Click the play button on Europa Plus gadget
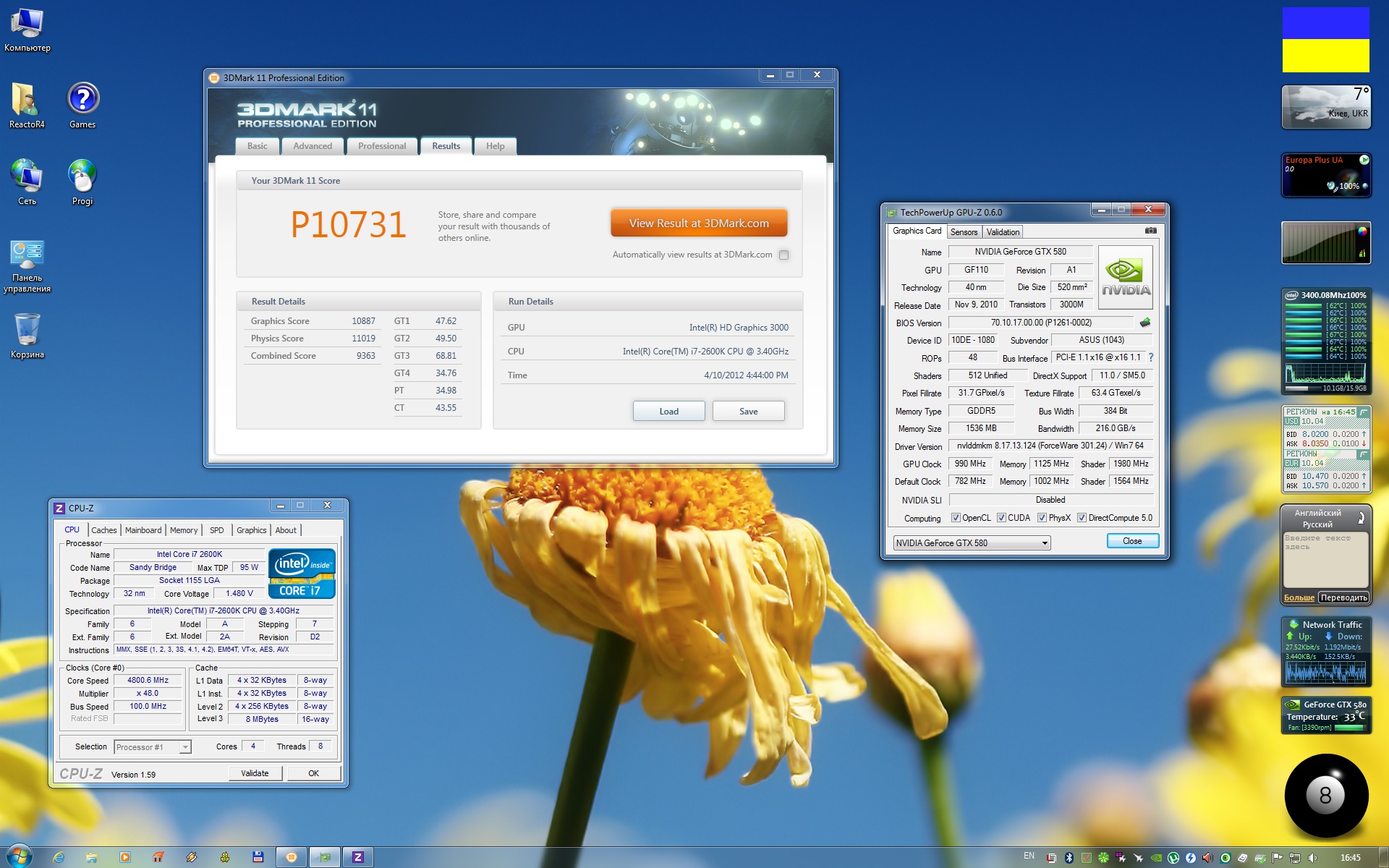Screen dimensions: 1389x868 [x=1364, y=160]
